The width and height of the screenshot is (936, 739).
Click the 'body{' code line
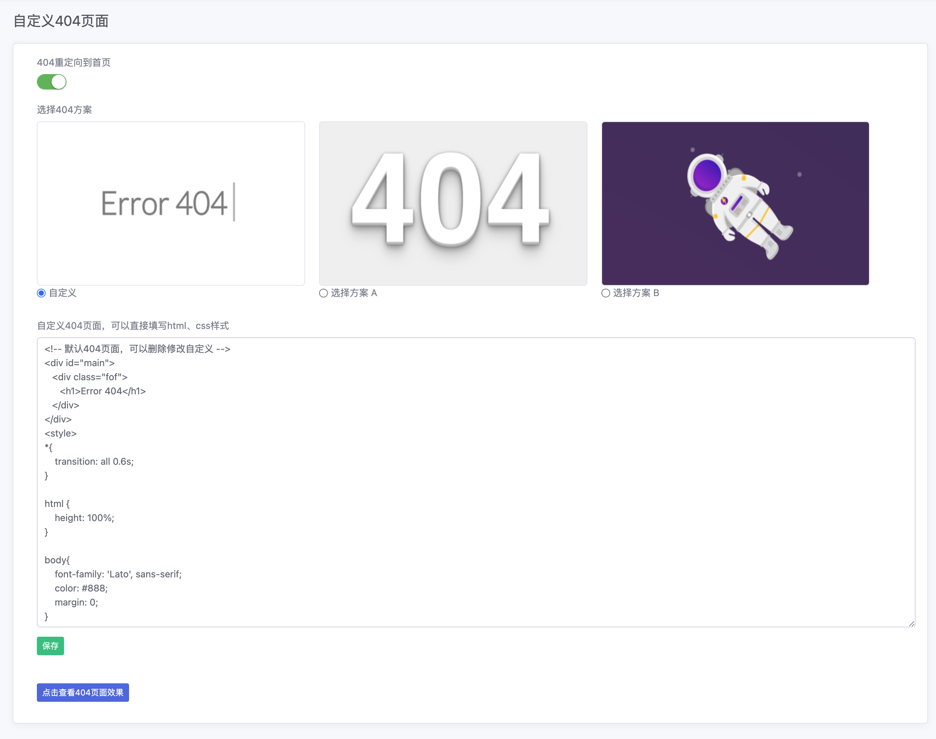pyautogui.click(x=57, y=560)
